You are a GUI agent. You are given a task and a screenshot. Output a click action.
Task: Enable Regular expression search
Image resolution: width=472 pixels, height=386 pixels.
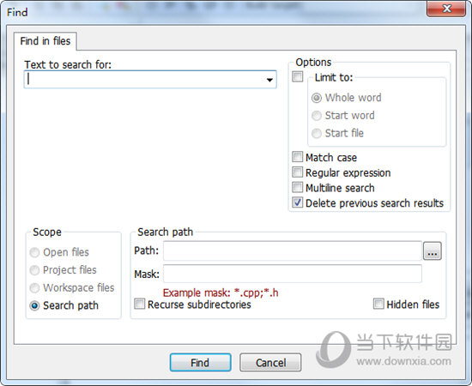click(x=298, y=172)
